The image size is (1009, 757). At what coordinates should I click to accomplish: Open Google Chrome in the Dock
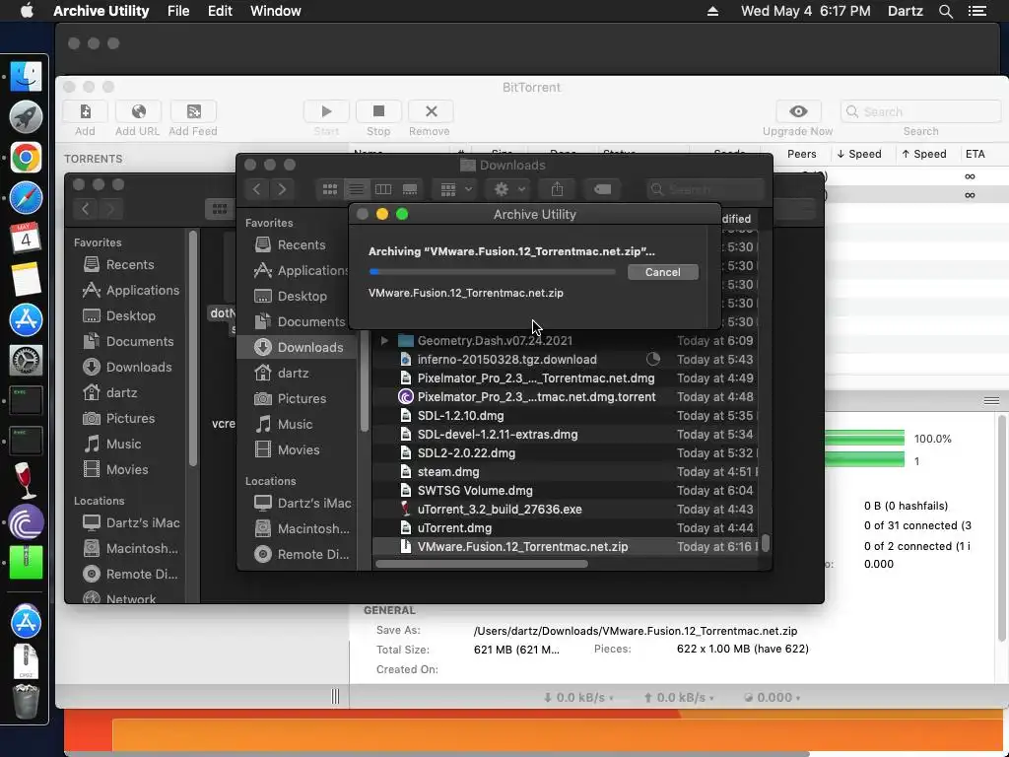[26, 158]
